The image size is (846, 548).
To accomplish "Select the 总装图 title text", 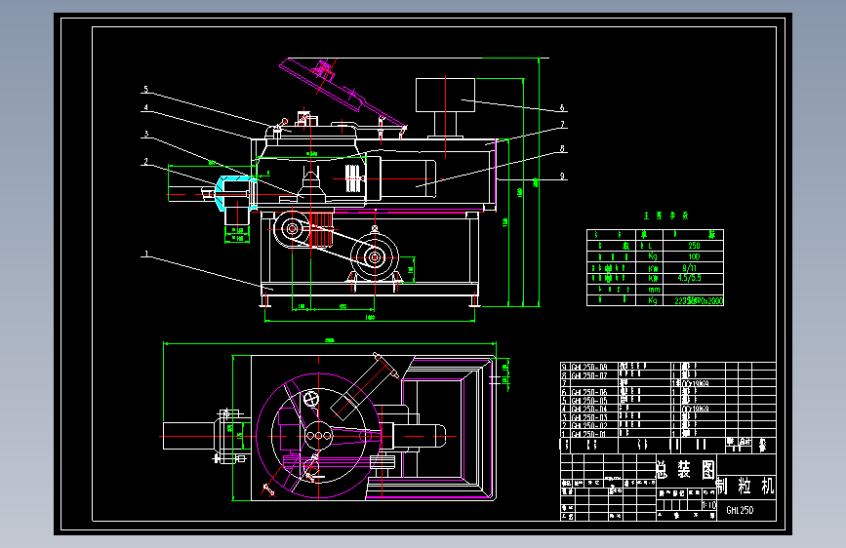I will 686,469.
